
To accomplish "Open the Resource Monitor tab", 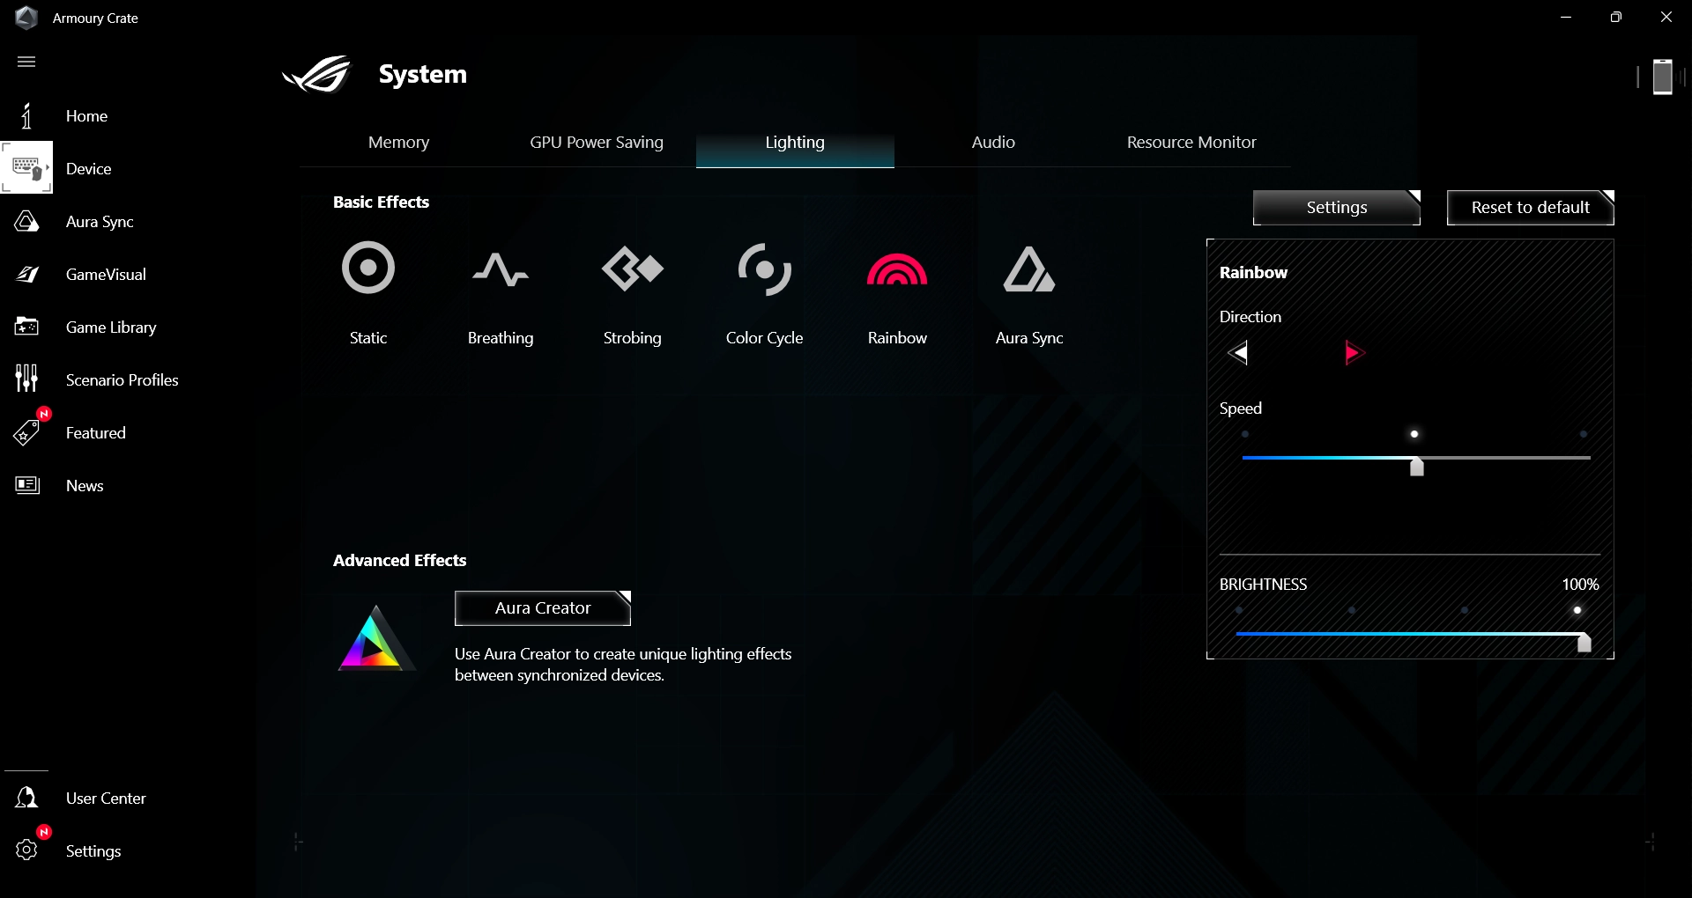I will 1191,142.
